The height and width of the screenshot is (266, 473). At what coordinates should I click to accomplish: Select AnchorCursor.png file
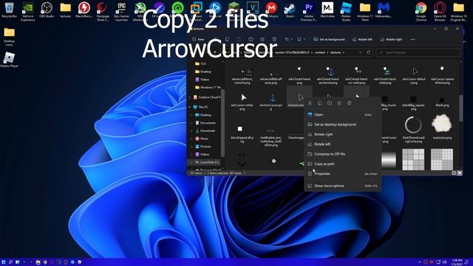click(271, 101)
